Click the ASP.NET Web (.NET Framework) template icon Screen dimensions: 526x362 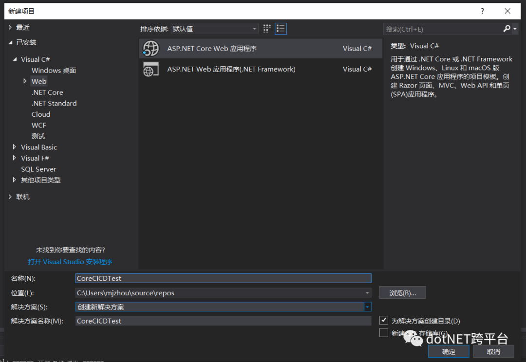tap(151, 69)
